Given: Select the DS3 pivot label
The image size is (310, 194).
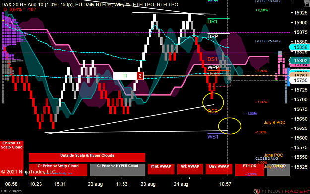Looking at the screenshot, I should pyautogui.click(x=212, y=111).
